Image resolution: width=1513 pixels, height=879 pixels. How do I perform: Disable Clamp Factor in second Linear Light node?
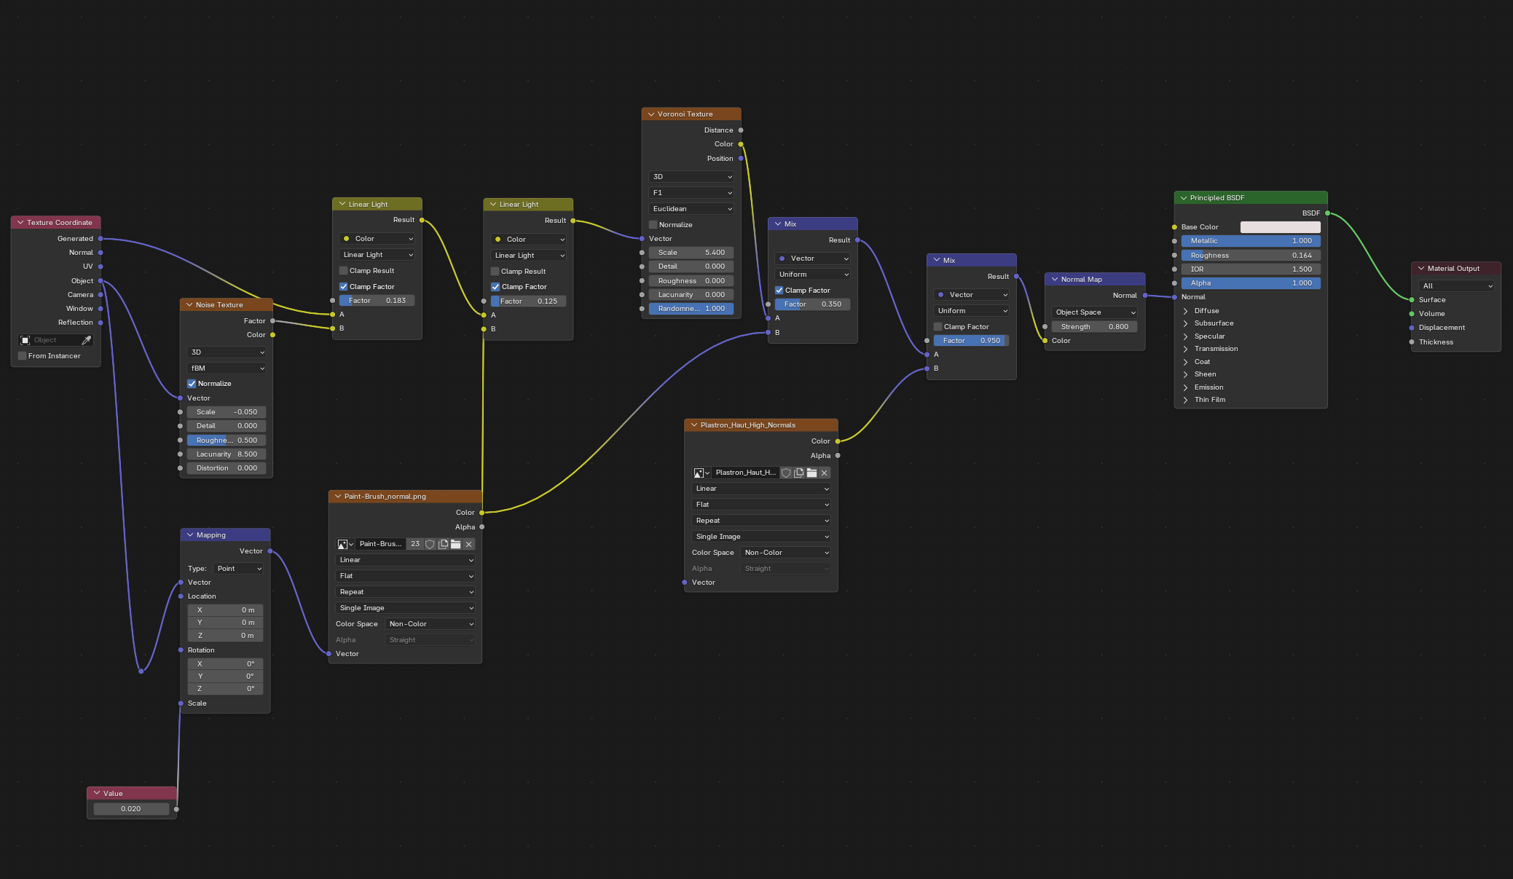(x=495, y=287)
